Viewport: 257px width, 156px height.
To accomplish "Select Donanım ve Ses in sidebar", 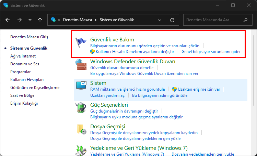I will pos(25,64).
